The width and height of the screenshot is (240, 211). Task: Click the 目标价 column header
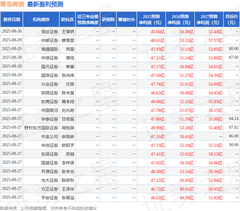coord(232,20)
